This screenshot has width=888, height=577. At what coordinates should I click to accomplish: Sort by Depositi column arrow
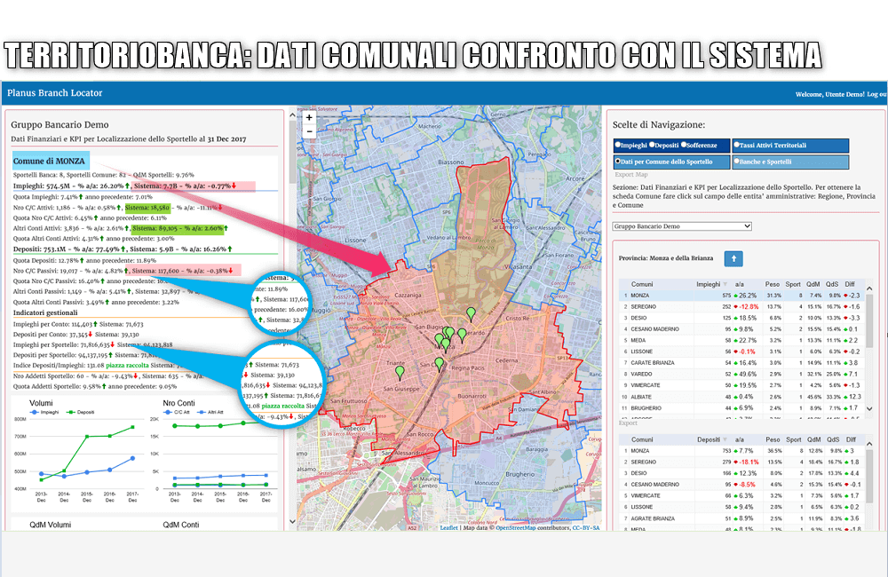point(725,439)
